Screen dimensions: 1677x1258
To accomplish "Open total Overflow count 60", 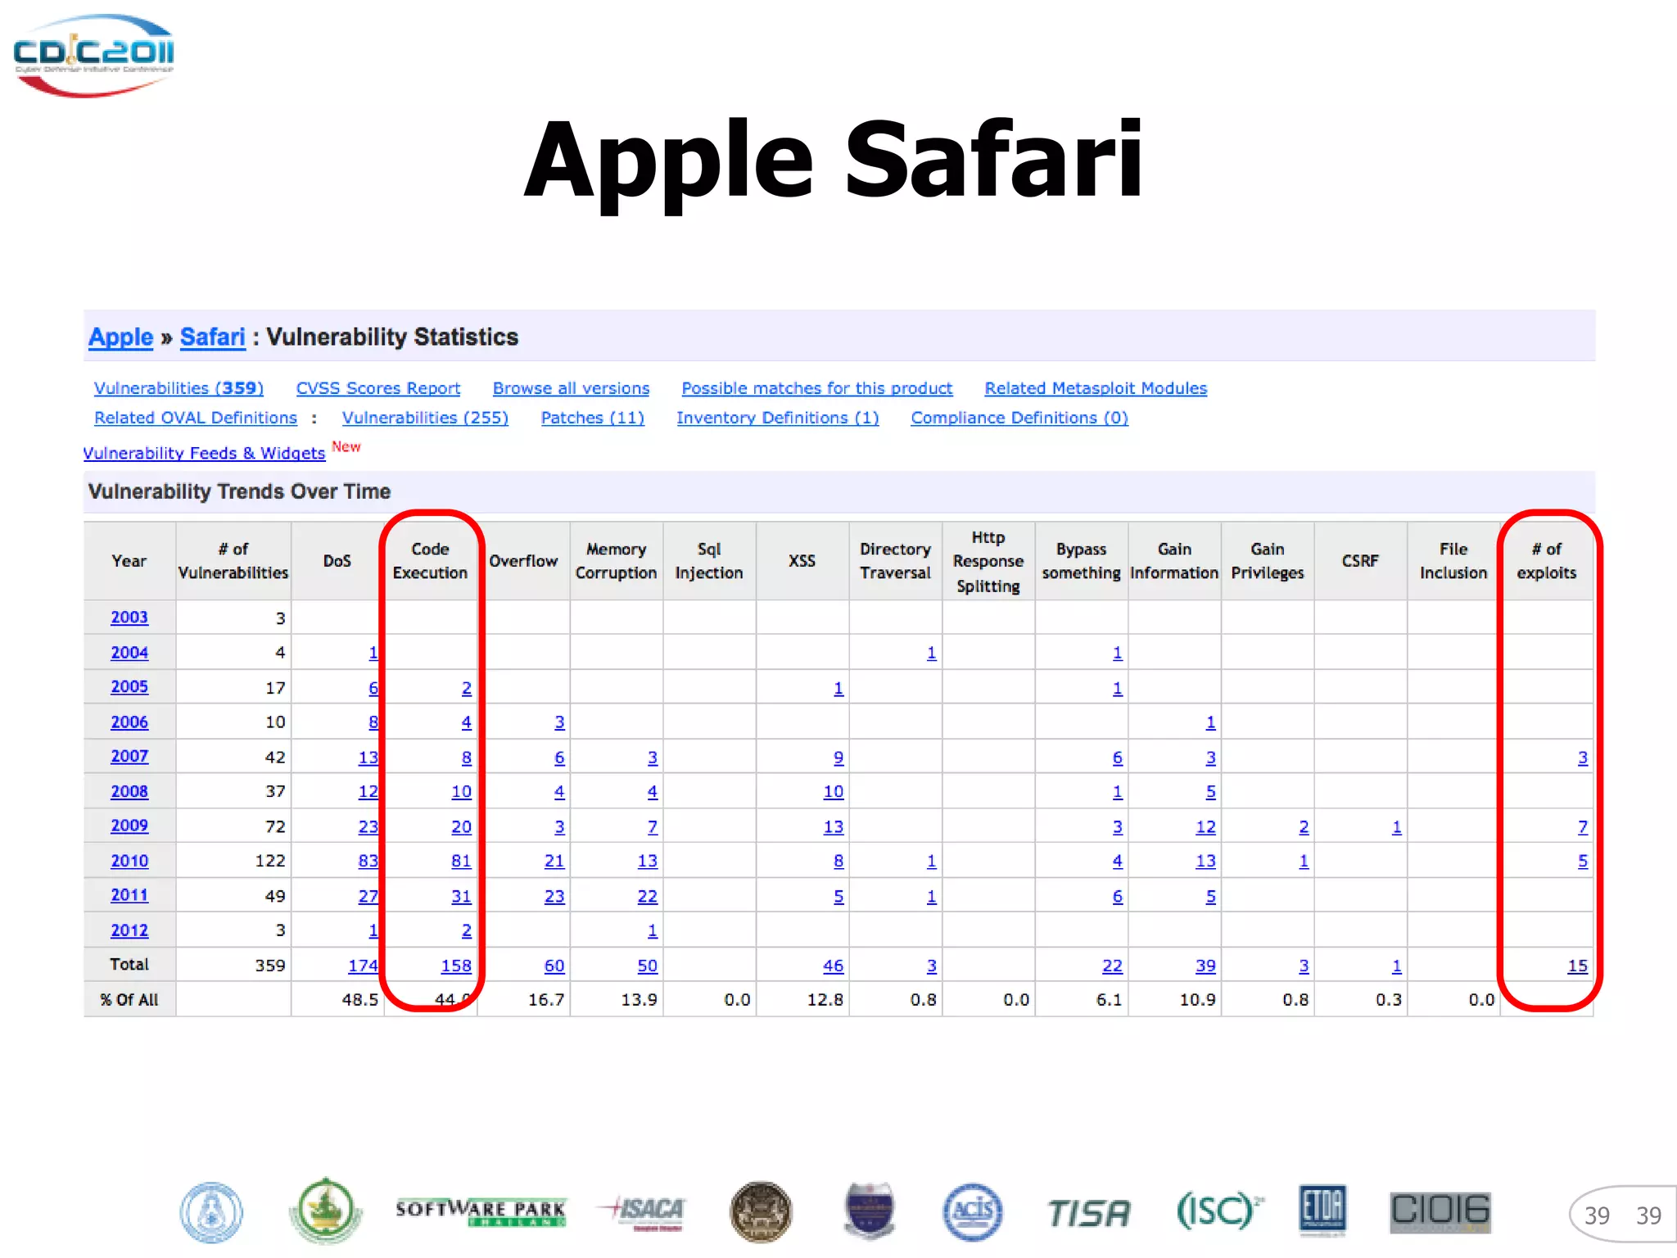I will 554,966.
